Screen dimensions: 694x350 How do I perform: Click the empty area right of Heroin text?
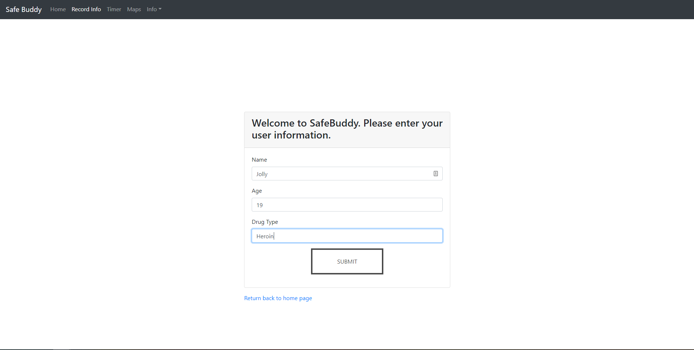pyautogui.click(x=358, y=236)
